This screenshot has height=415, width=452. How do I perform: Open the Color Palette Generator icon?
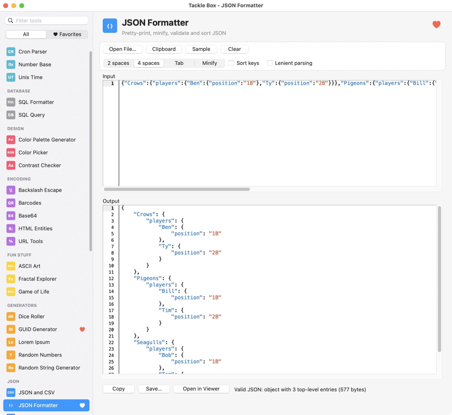[11, 140]
